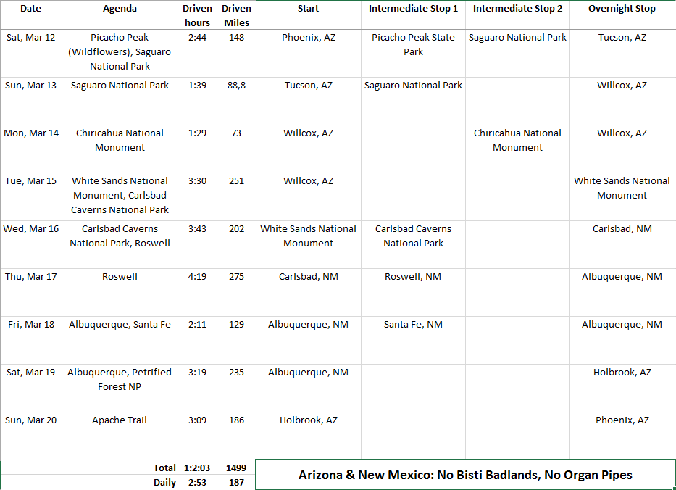The image size is (676, 490).
Task: Select the Tucson, AZ overnight stop cell
Action: coord(622,37)
